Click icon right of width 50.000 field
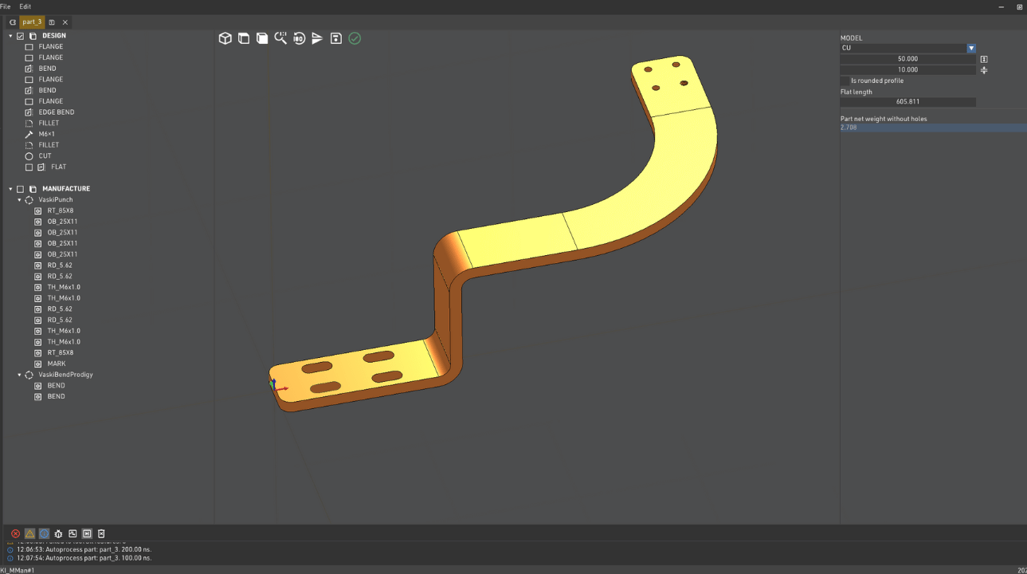1027x574 pixels. 984,59
